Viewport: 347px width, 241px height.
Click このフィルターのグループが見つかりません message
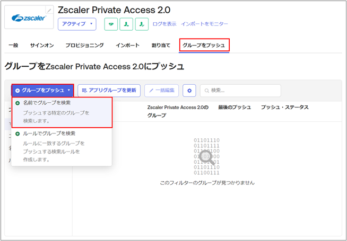click(x=207, y=183)
